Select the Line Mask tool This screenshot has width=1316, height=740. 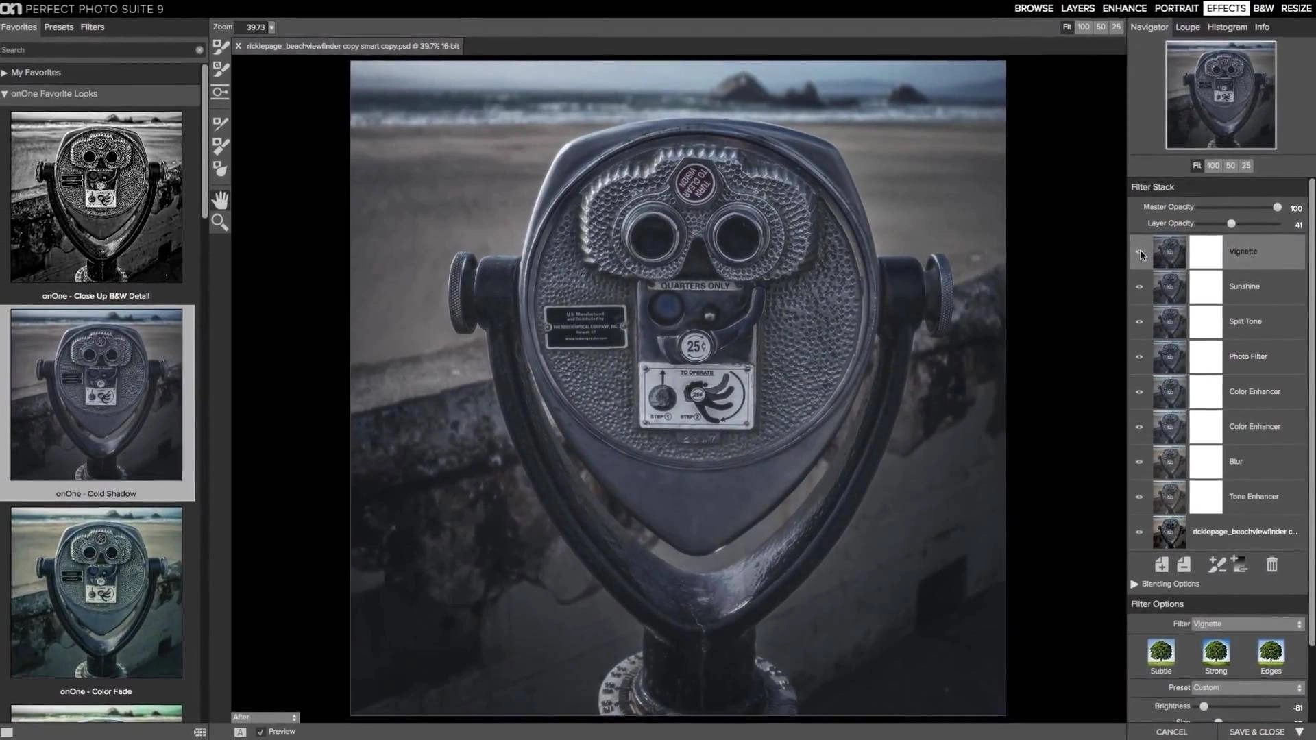click(x=221, y=123)
